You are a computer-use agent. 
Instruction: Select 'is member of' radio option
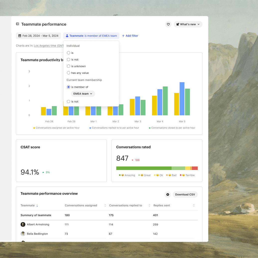(x=69, y=87)
